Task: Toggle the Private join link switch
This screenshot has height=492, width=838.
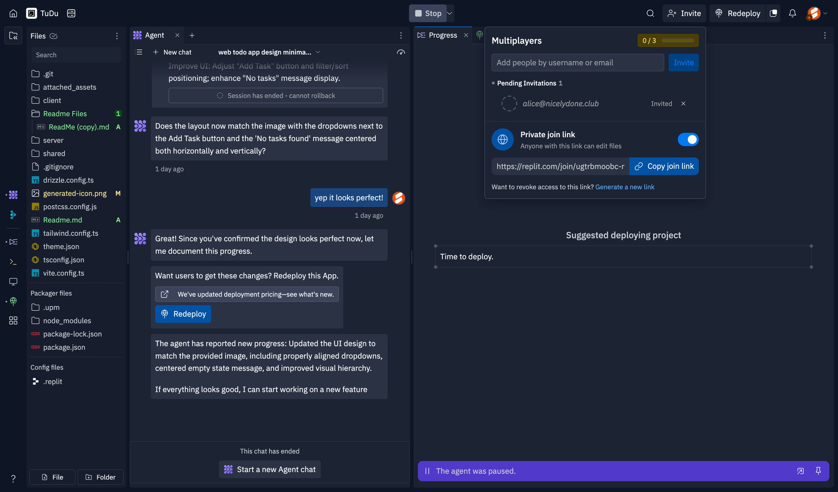Action: coord(688,139)
